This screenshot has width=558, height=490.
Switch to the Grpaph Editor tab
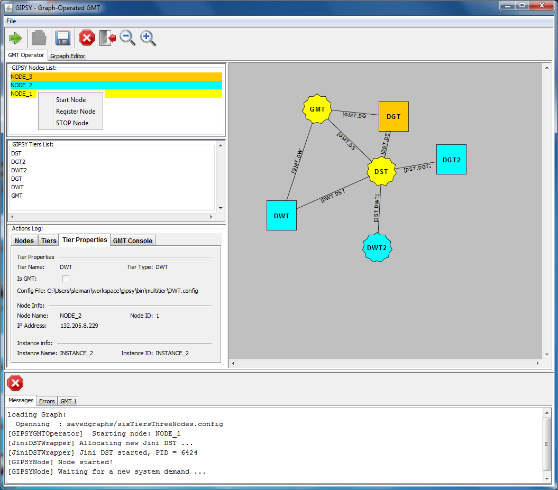pos(68,56)
